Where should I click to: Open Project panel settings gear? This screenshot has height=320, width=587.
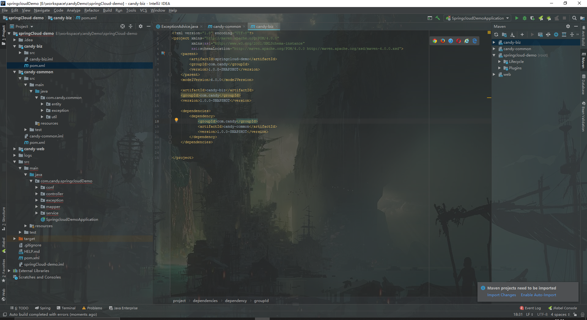(141, 26)
